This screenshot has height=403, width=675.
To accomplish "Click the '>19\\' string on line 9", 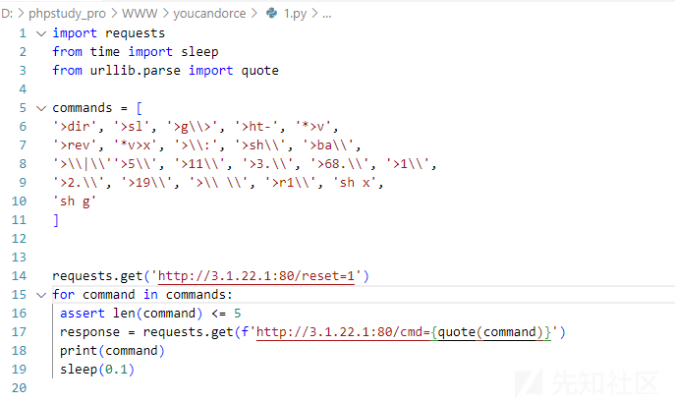I will [146, 183].
